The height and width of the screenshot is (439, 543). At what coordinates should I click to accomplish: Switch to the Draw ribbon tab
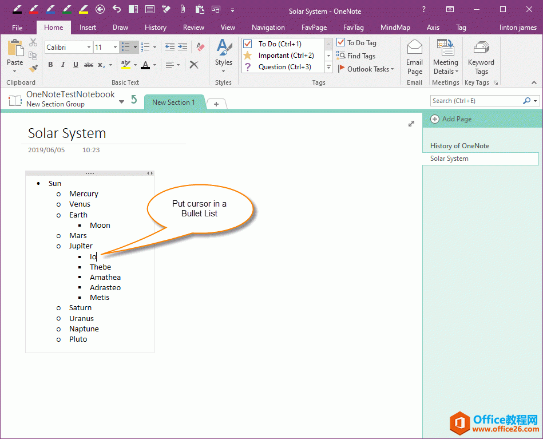(120, 27)
